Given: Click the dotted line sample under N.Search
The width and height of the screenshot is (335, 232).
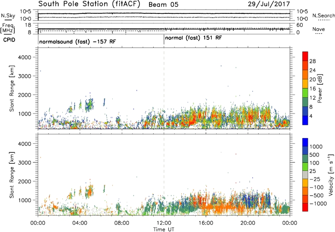Looking at the screenshot, I should (x=324, y=20).
